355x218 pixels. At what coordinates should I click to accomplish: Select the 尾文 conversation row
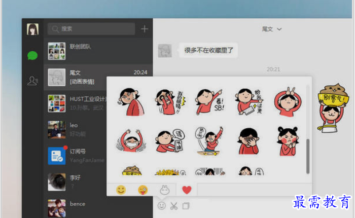[x=98, y=77]
